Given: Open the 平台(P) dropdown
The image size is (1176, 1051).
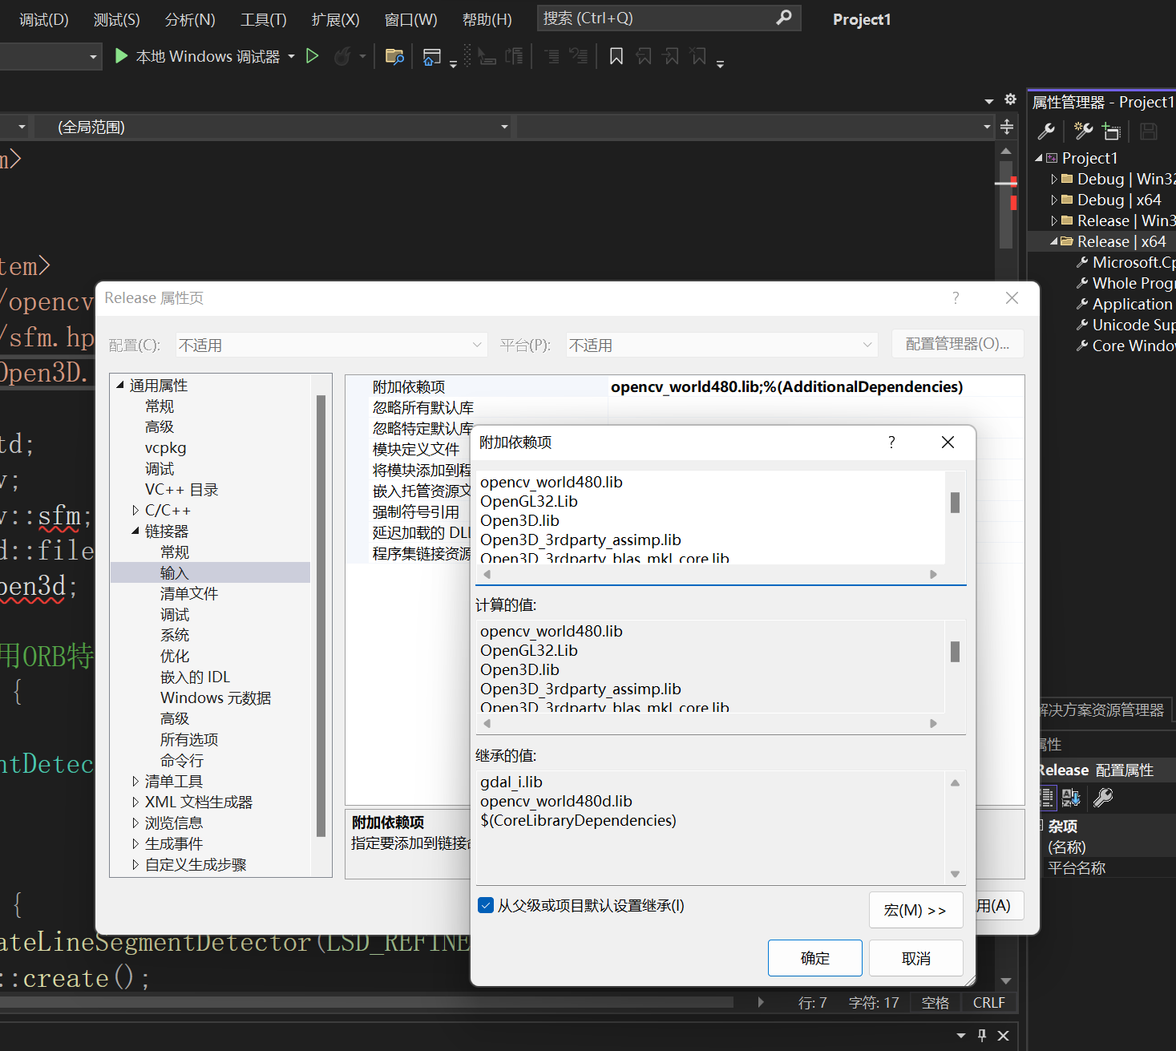Looking at the screenshot, I should coord(867,345).
